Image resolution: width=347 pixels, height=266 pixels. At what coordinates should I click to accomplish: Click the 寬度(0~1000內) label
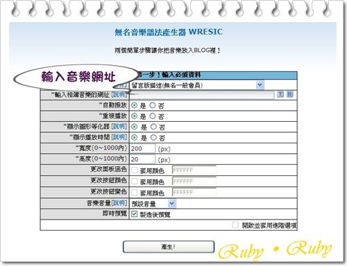101,148
